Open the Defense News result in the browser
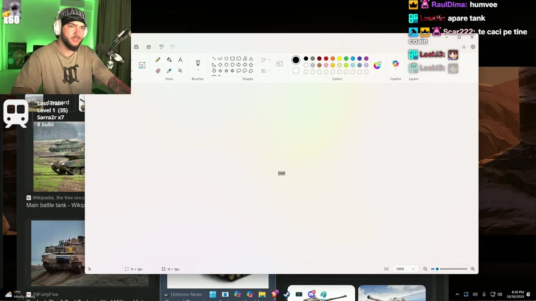Image resolution: width=536 pixels, height=301 pixels. pyautogui.click(x=186, y=294)
